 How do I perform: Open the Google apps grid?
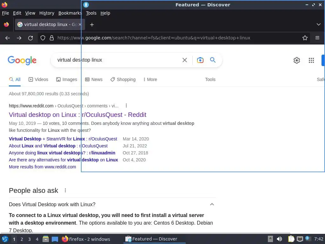311,60
